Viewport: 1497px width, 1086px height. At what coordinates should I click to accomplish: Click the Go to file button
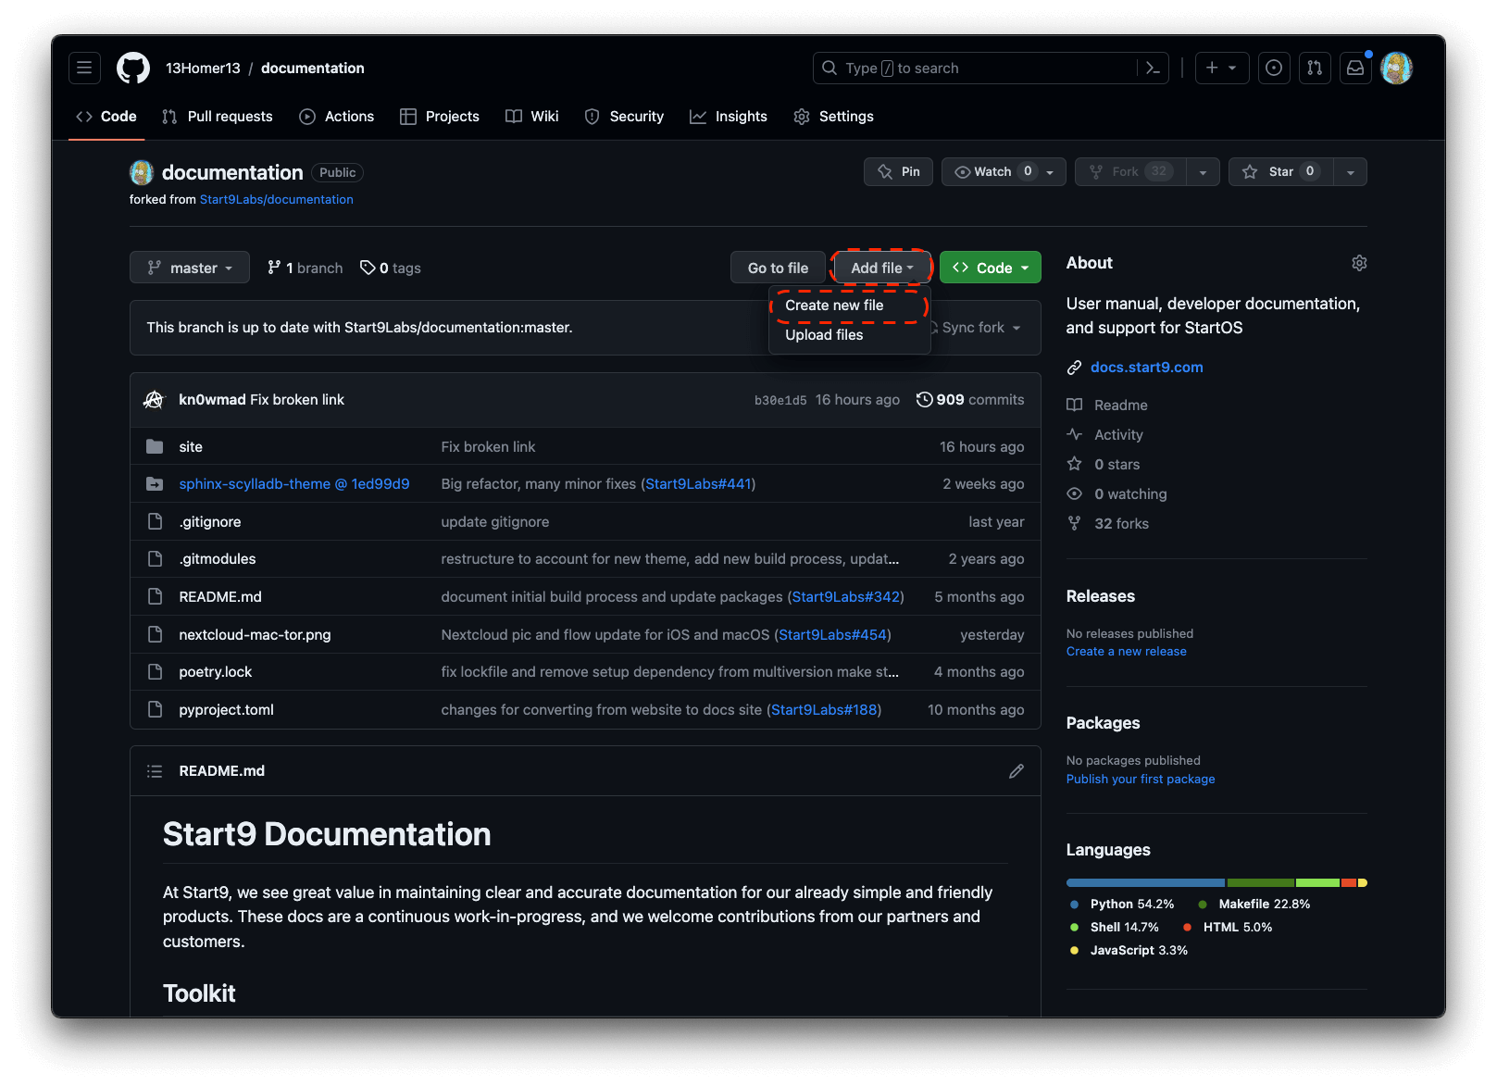click(x=778, y=268)
